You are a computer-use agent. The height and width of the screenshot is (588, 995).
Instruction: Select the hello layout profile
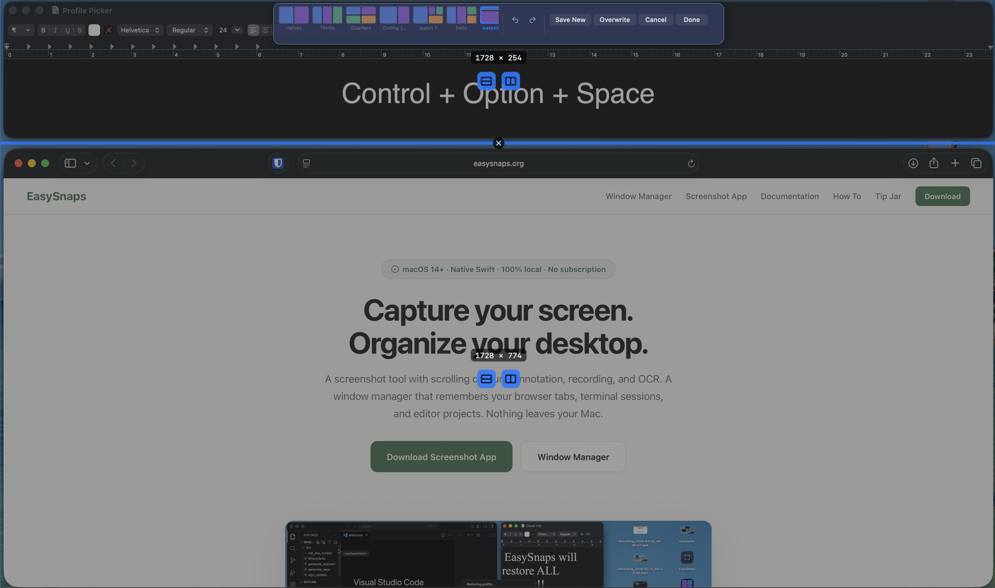461,18
